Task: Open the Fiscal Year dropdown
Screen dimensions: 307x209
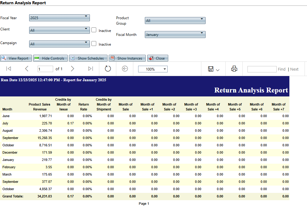Action: [60, 18]
